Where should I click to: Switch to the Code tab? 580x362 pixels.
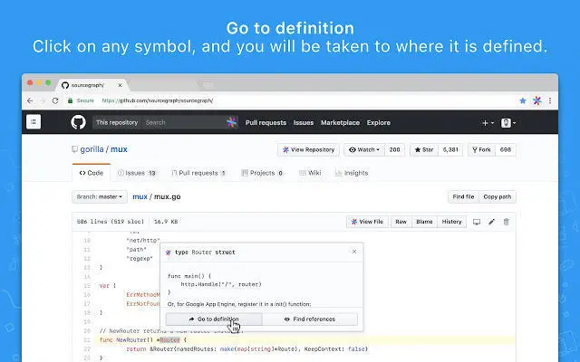pos(91,173)
